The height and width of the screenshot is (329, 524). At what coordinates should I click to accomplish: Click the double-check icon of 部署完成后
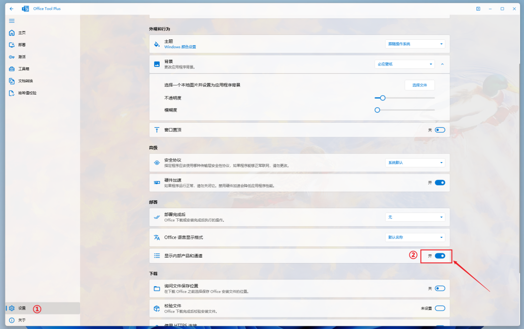click(x=157, y=217)
